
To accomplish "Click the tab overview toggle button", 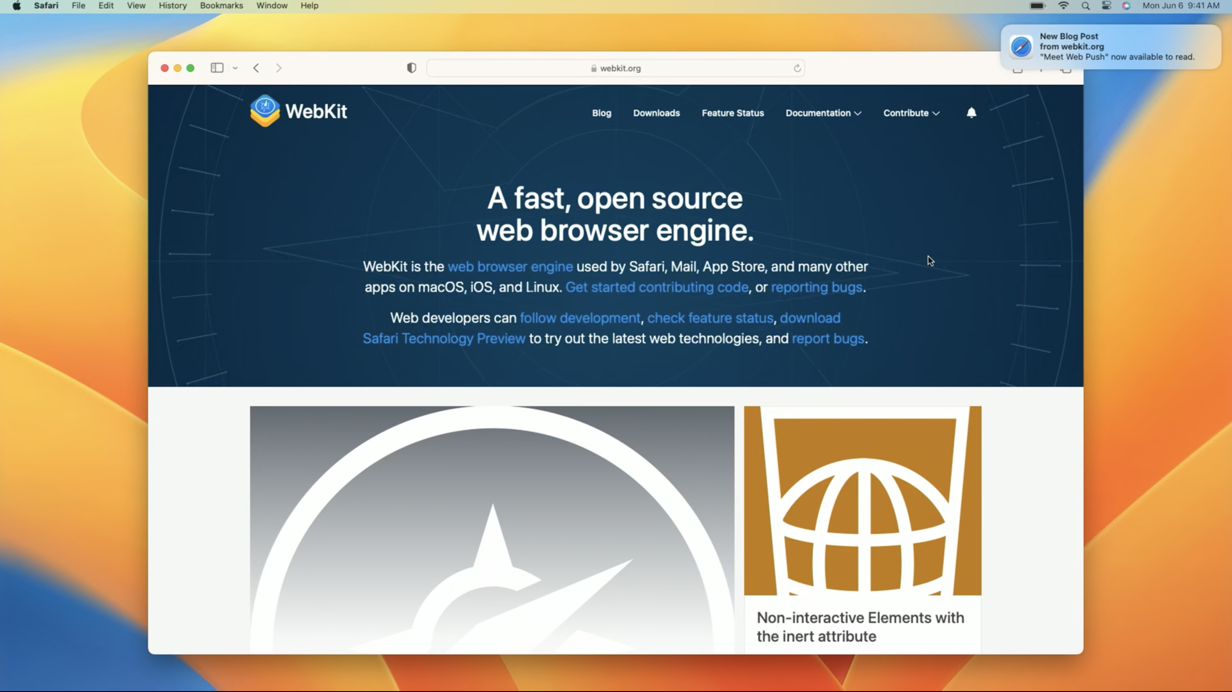I will coord(1064,68).
